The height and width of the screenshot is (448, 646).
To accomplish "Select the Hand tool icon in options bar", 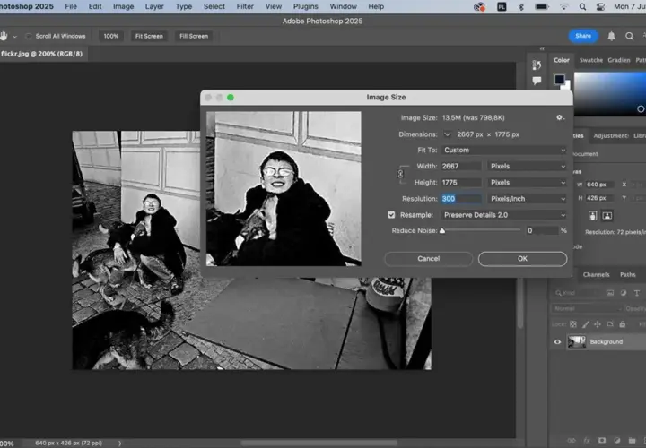I will tap(4, 36).
